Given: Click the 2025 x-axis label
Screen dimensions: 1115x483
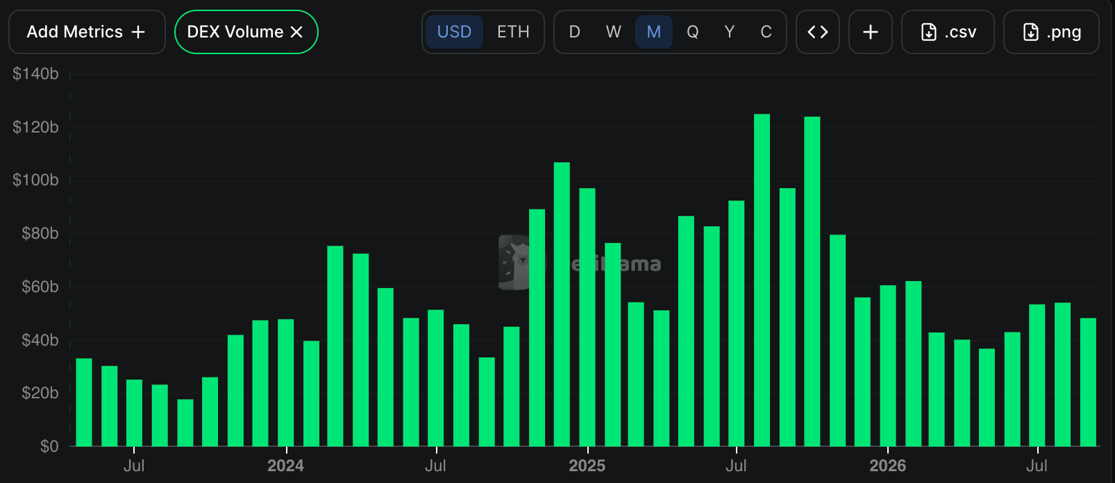Looking at the screenshot, I should click(x=587, y=466).
